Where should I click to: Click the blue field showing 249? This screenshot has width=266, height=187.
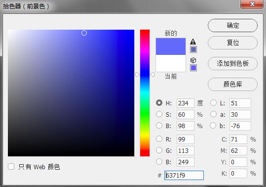186,162
